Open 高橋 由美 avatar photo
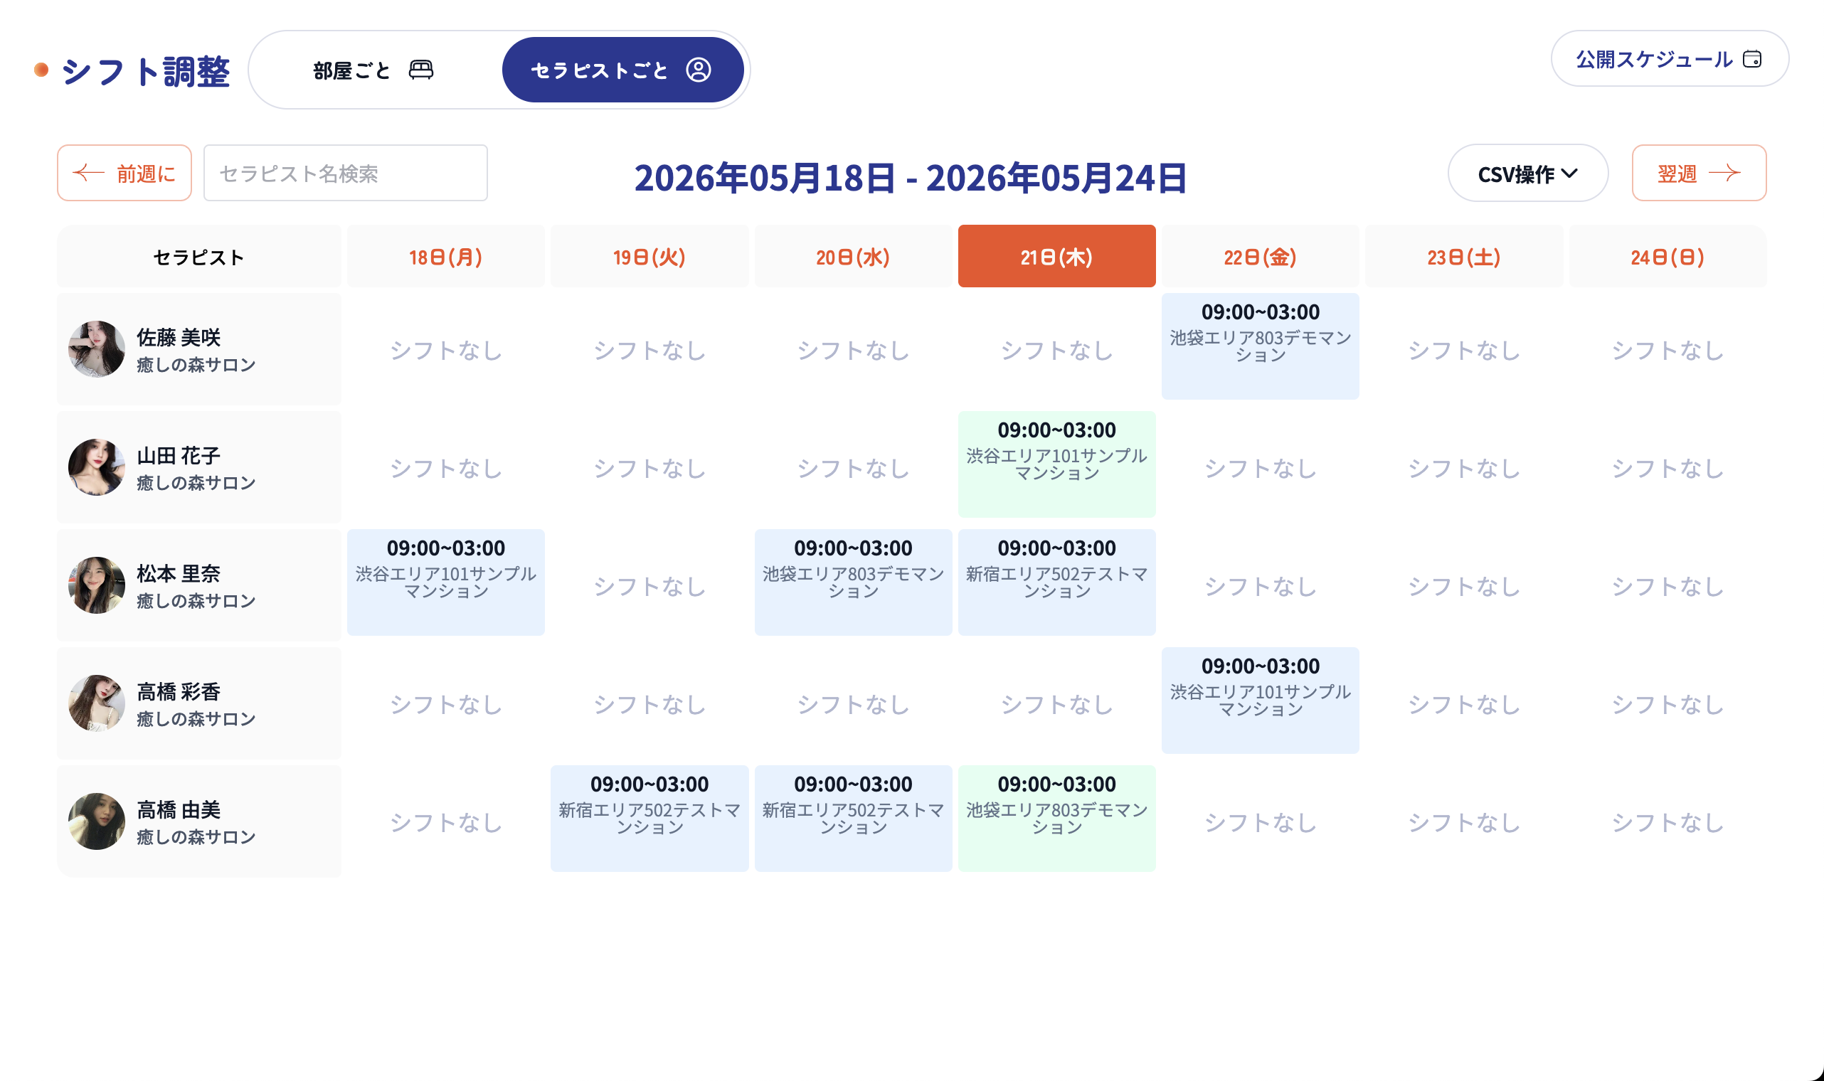Viewport: 1824px width, 1081px height. 97,821
